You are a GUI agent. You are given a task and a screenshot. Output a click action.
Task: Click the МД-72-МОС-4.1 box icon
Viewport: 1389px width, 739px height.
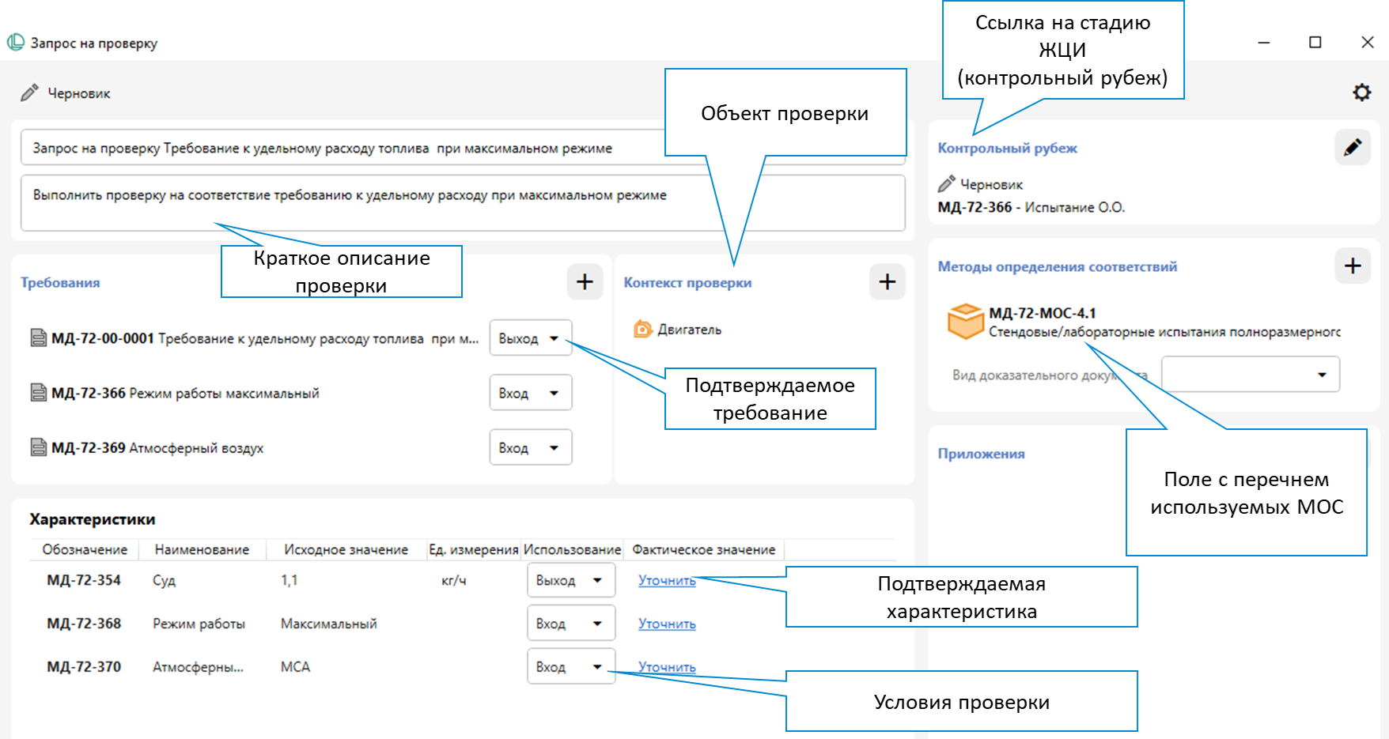[965, 322]
